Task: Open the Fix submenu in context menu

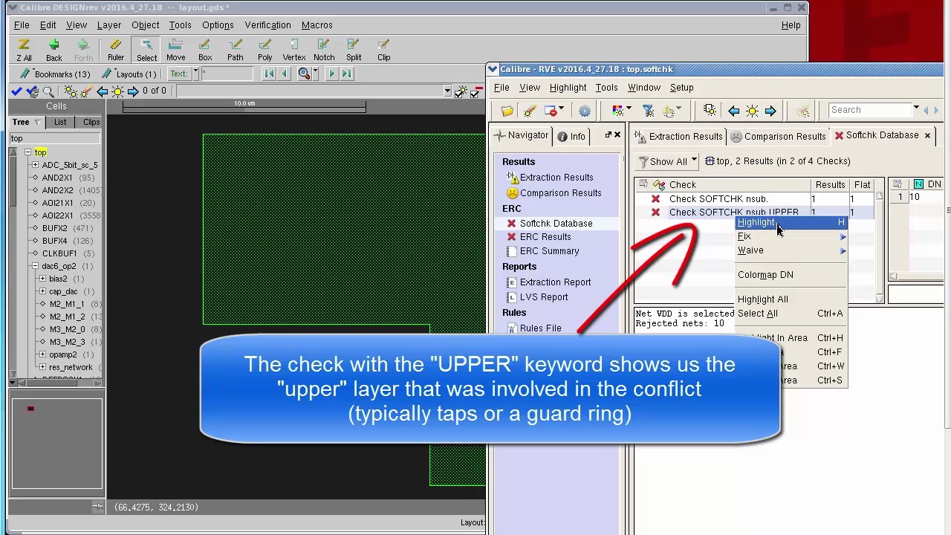Action: click(x=791, y=236)
